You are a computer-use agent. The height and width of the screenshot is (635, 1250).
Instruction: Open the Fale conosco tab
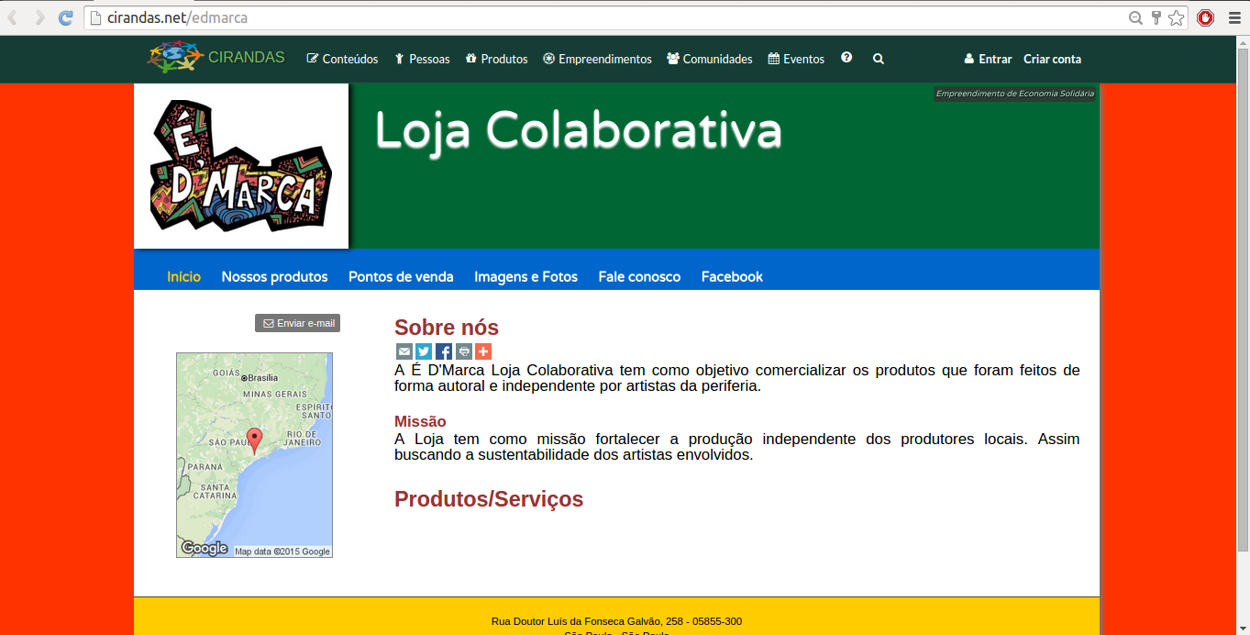coord(639,276)
